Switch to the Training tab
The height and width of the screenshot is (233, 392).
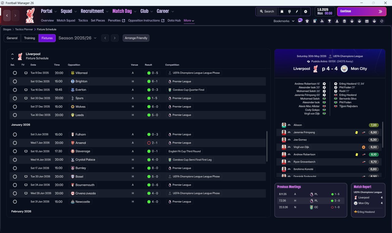coord(30,38)
